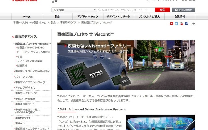208x130 pixels.
Task: Open the 企業情報 menu tab
Action: [180, 17]
